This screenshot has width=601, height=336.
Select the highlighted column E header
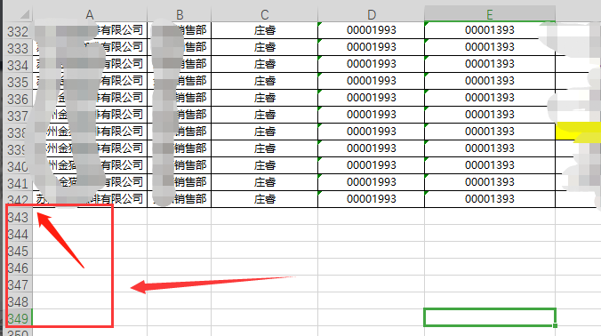490,14
